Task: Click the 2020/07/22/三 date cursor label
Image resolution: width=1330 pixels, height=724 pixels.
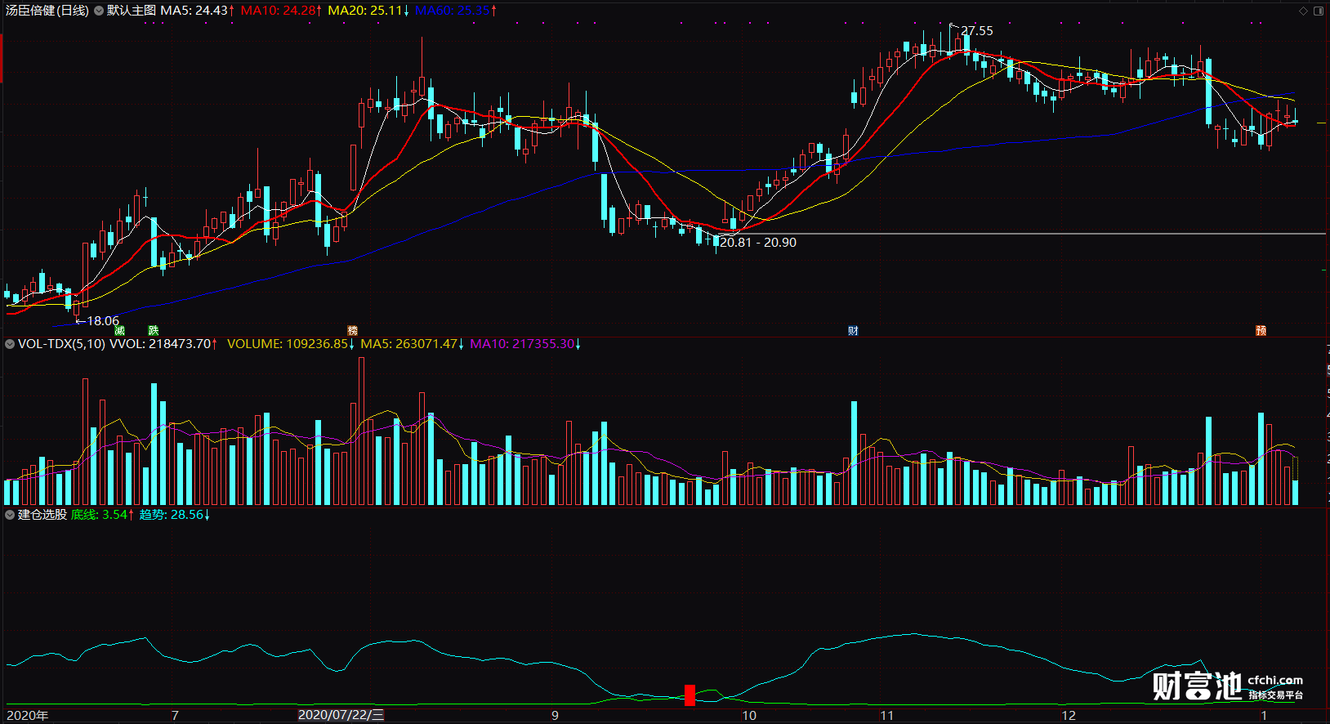Action: [x=341, y=715]
